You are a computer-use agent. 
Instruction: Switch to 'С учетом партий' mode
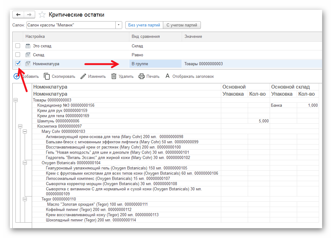pyautogui.click(x=182, y=25)
